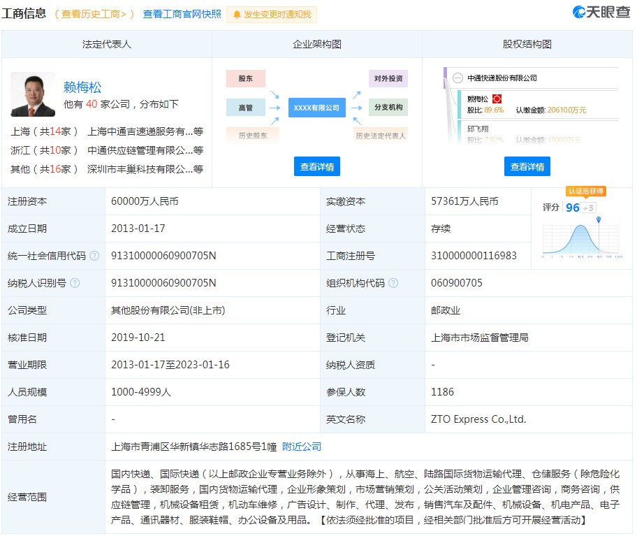The width and height of the screenshot is (637, 536).
Task: Click 上海中通吉速递服务有...等 company entry
Action: click(145, 131)
